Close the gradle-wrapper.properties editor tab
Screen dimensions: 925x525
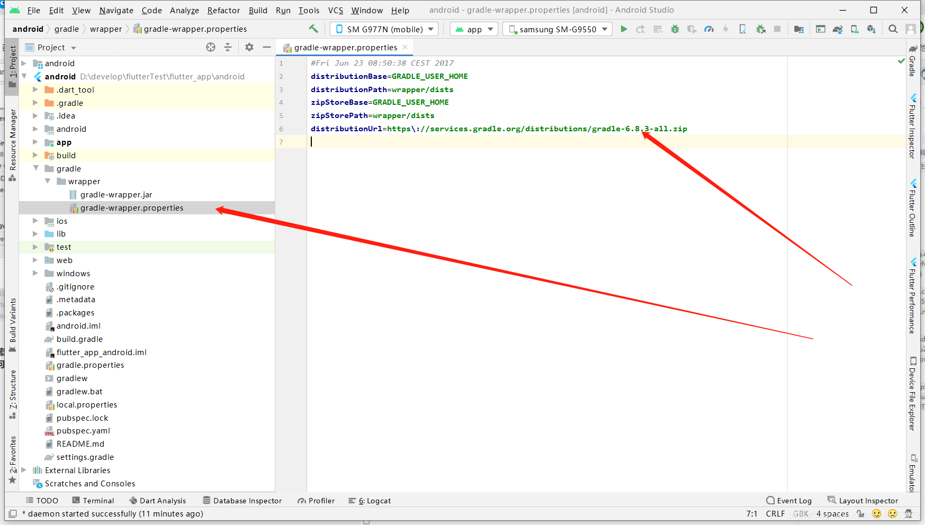coord(405,47)
